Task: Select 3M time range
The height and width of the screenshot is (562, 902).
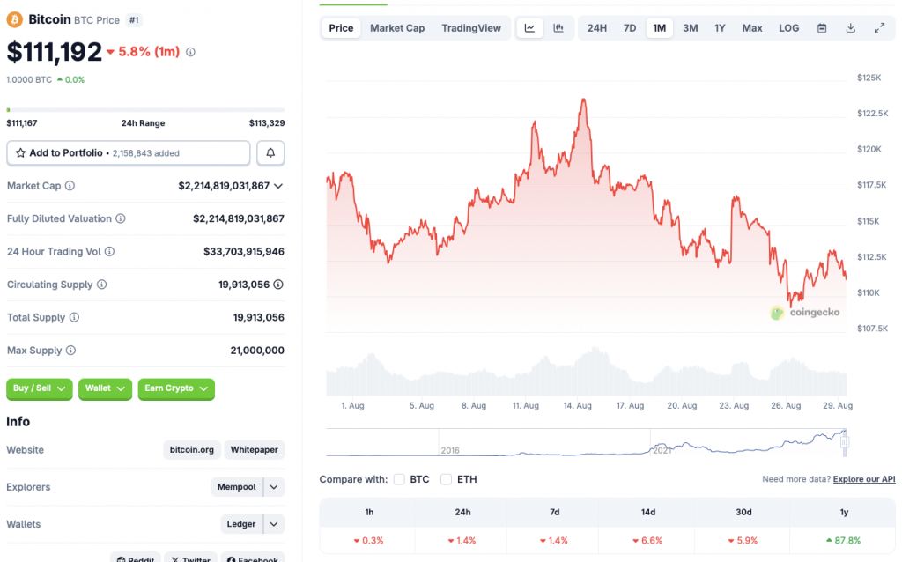Action: [691, 27]
